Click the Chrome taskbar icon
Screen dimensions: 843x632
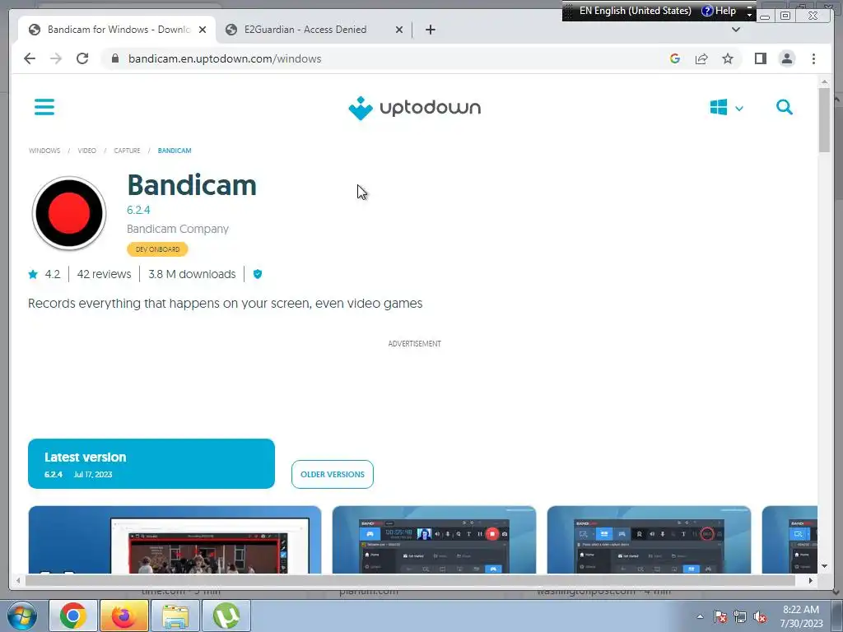click(x=73, y=616)
